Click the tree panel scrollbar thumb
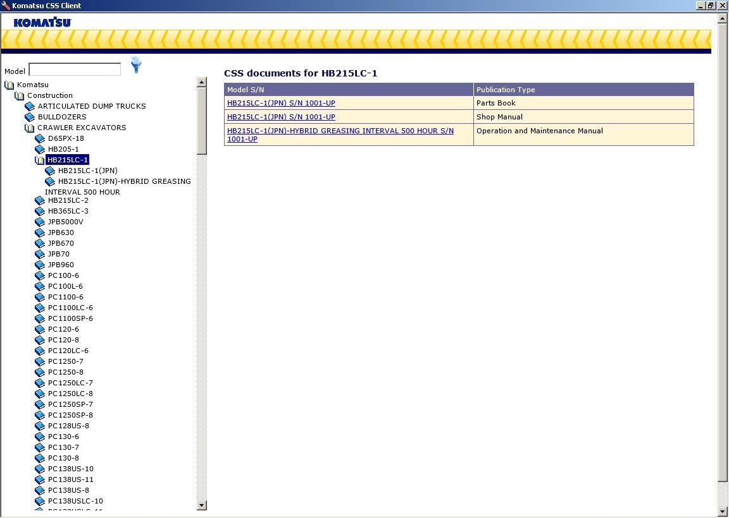 pyautogui.click(x=202, y=121)
